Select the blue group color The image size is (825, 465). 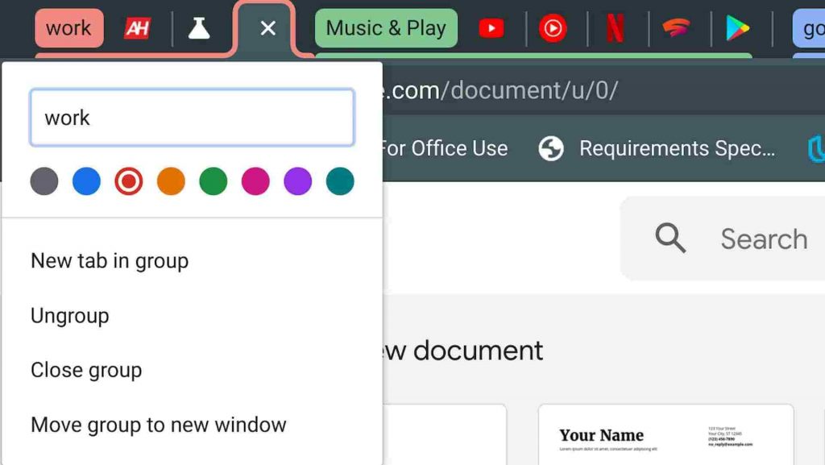coord(86,181)
